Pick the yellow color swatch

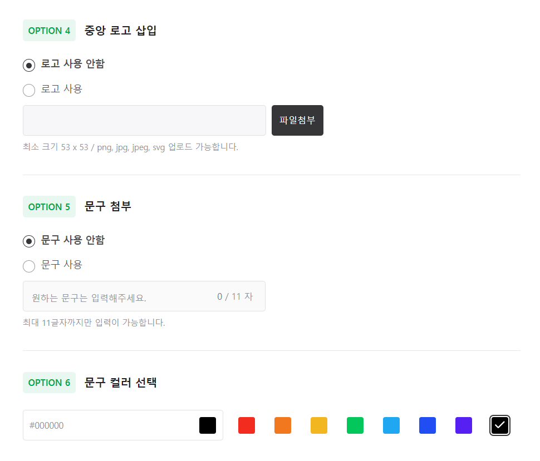pyautogui.click(x=319, y=425)
